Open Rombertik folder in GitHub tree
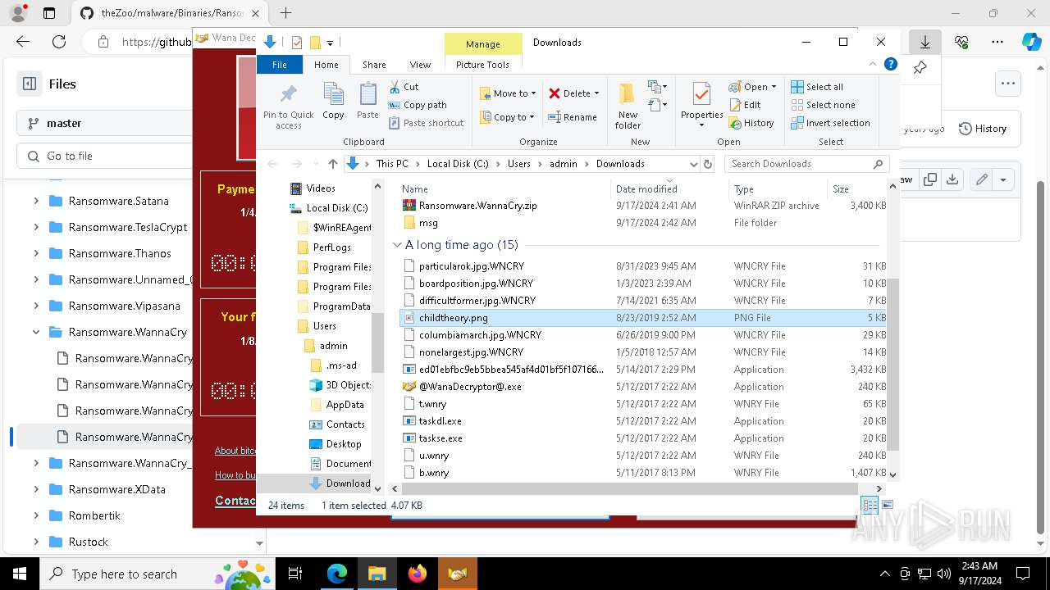 (x=95, y=515)
